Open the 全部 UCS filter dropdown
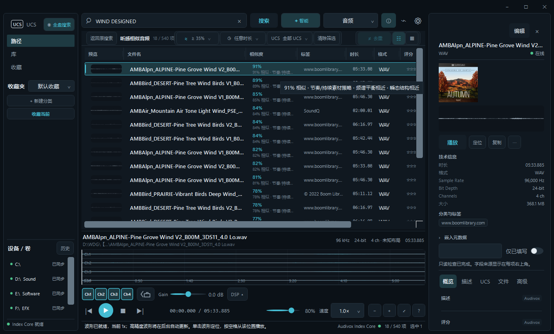554x334 pixels. [290, 38]
